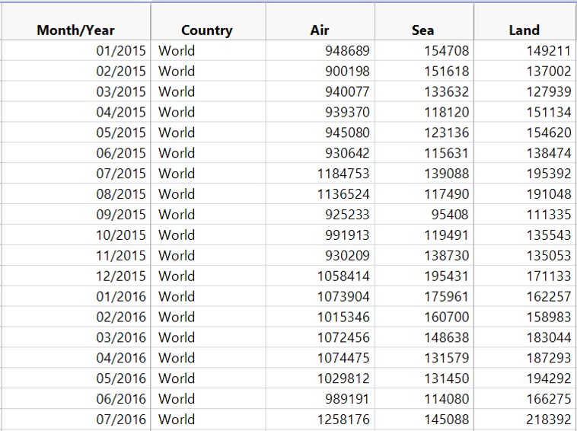Select Sea value 195431
Screen dimensions: 577x431
point(446,276)
